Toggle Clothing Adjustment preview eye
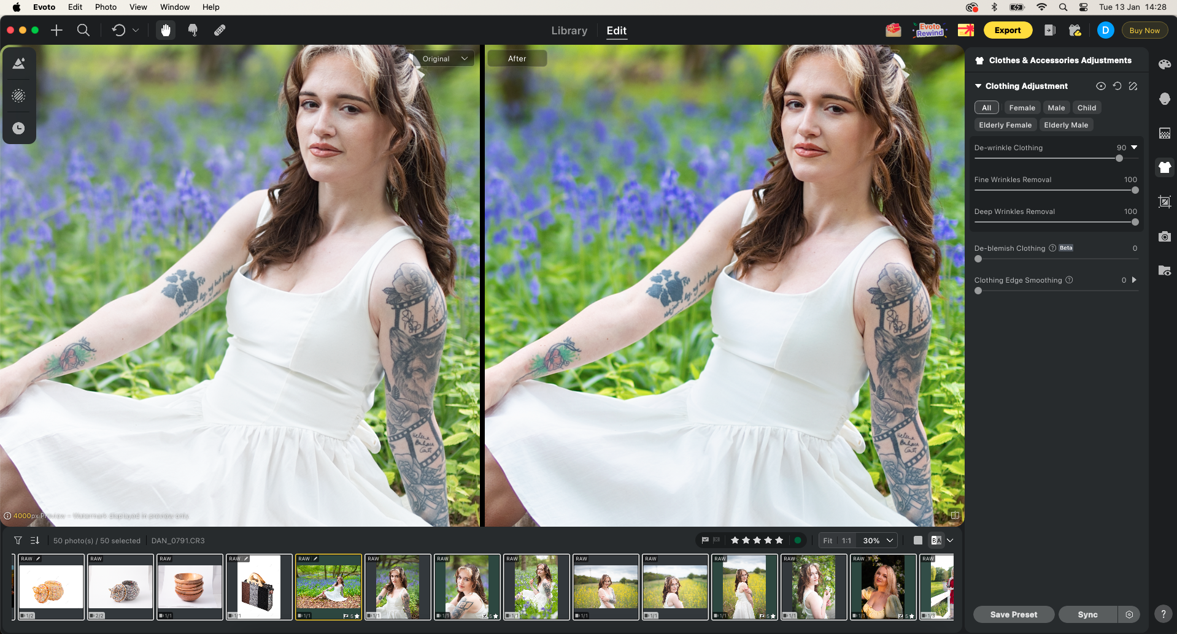The width and height of the screenshot is (1177, 634). tap(1100, 86)
